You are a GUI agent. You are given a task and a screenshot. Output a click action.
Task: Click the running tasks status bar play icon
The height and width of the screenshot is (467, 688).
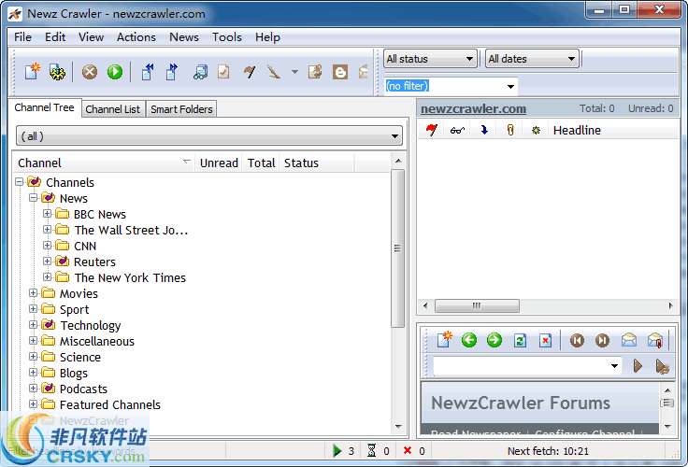click(337, 451)
